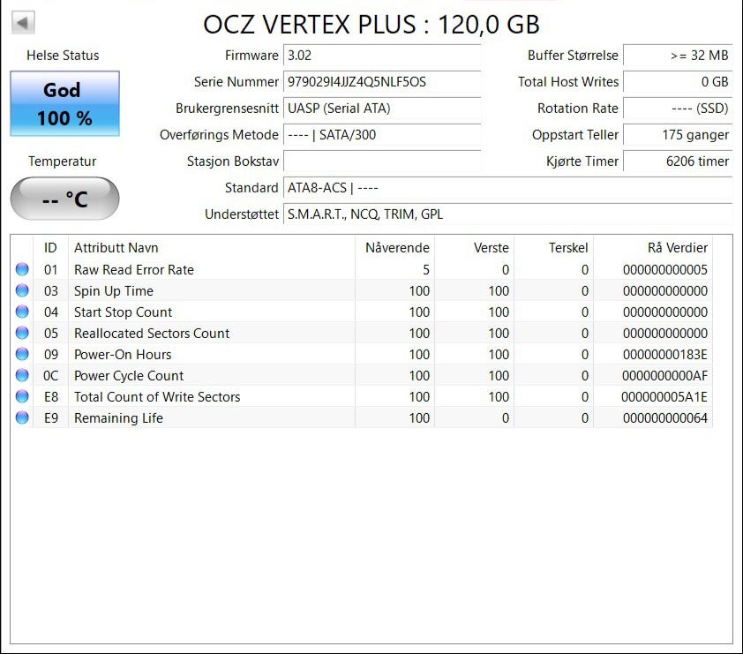Image resolution: width=743 pixels, height=654 pixels.
Task: Click the Attributt Navn column header
Action: tap(211, 247)
